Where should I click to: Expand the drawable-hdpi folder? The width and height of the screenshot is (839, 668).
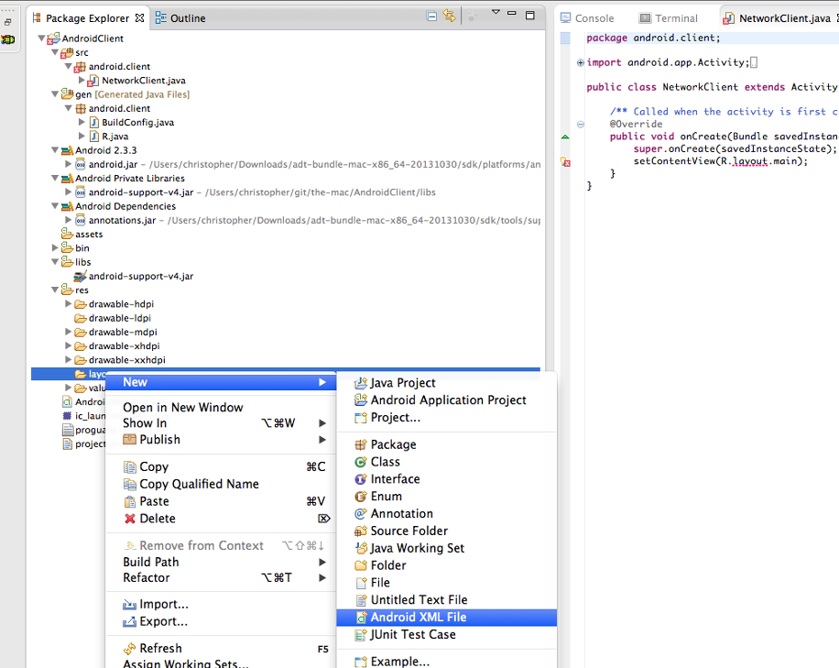coord(69,303)
